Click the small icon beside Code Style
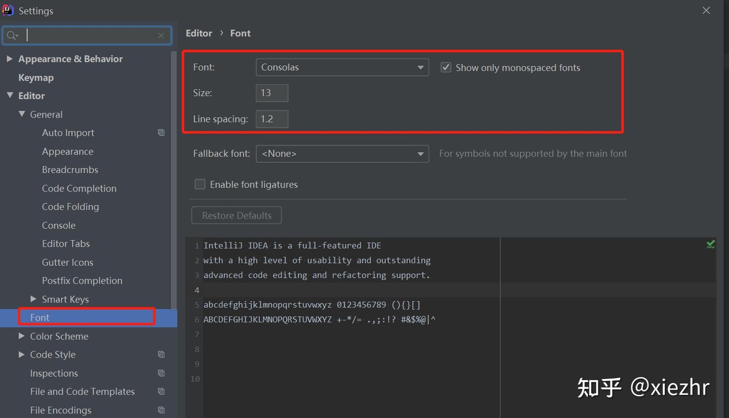The image size is (729, 418). tap(161, 354)
